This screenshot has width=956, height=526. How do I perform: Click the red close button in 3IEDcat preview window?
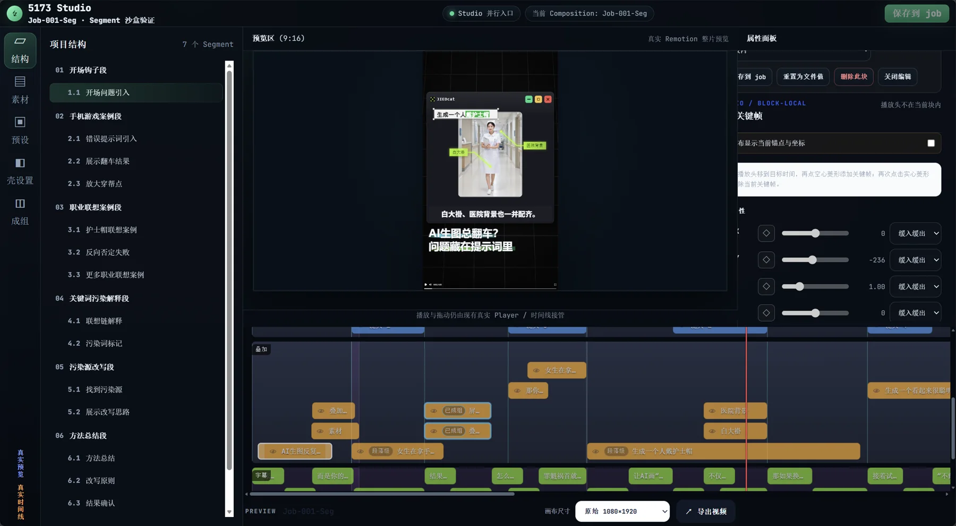point(548,99)
